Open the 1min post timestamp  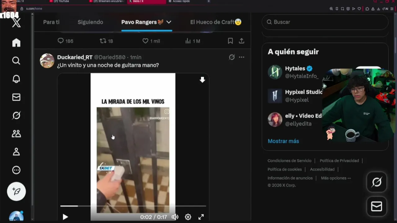136,57
